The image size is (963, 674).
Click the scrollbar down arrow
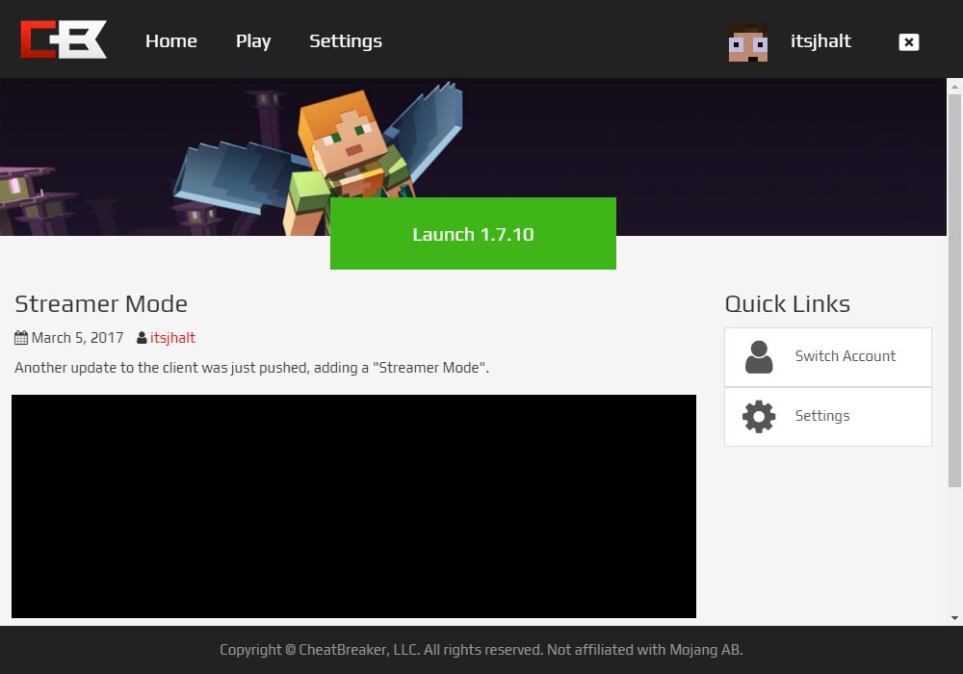[x=954, y=617]
